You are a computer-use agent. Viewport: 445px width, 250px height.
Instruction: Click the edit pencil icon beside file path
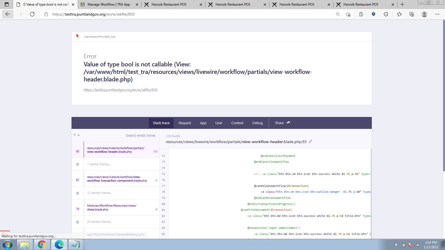(x=310, y=141)
